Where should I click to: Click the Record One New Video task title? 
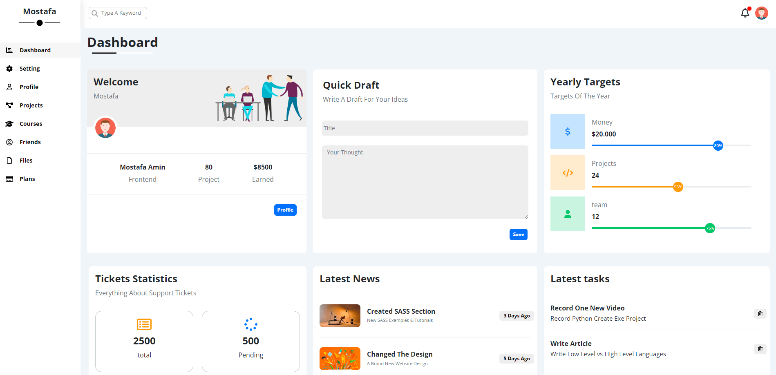click(587, 308)
